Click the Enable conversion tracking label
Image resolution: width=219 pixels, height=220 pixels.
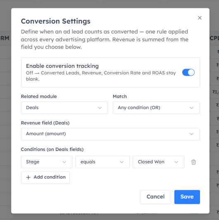click(x=62, y=66)
